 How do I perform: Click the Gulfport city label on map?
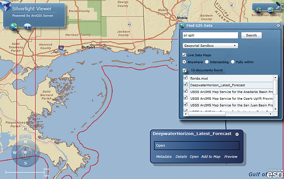click(x=88, y=47)
